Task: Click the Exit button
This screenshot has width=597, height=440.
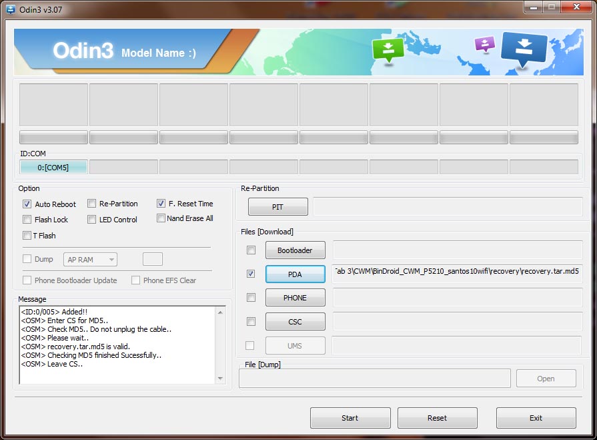Action: [x=536, y=418]
